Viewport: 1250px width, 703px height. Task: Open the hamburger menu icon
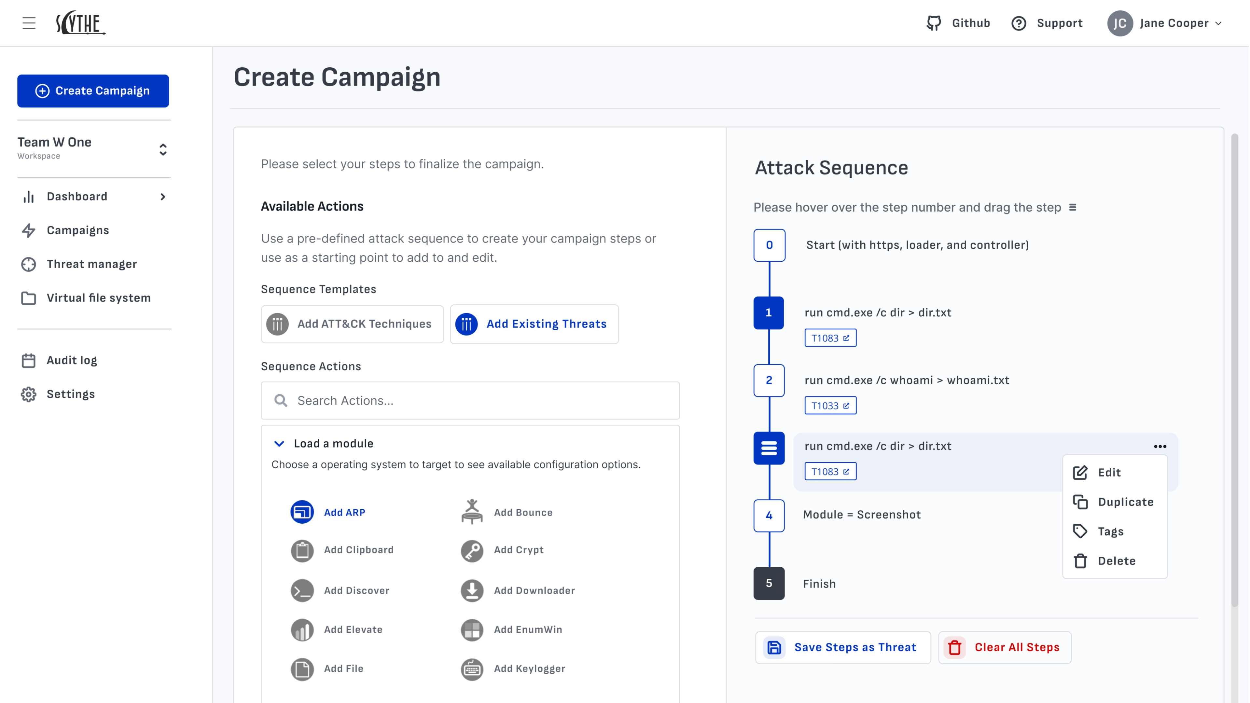click(29, 23)
